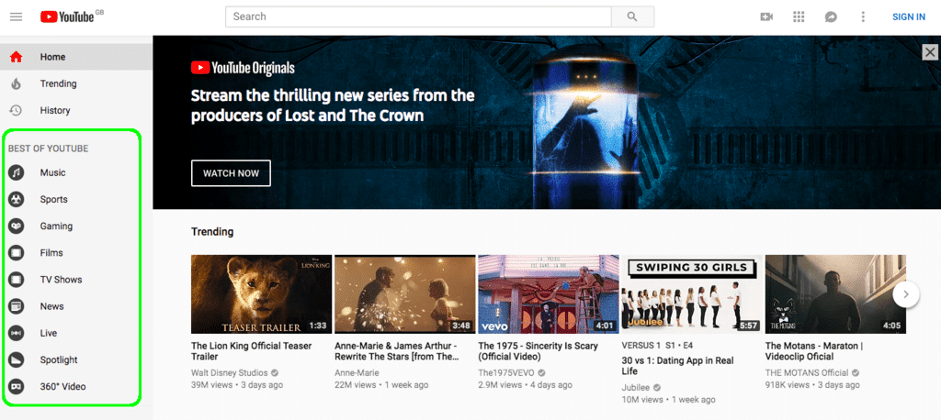Open the messages speech bubble icon

831,17
